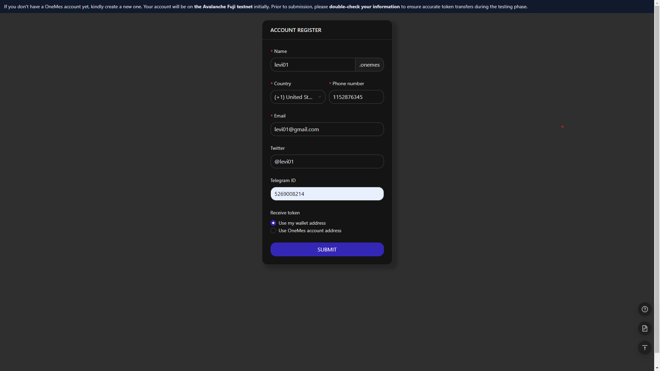Click the scrollbar down arrow

click(x=657, y=368)
